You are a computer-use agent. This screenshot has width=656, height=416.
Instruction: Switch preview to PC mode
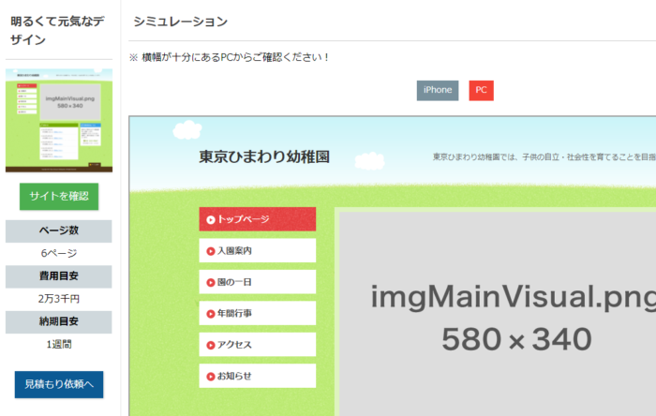481,90
